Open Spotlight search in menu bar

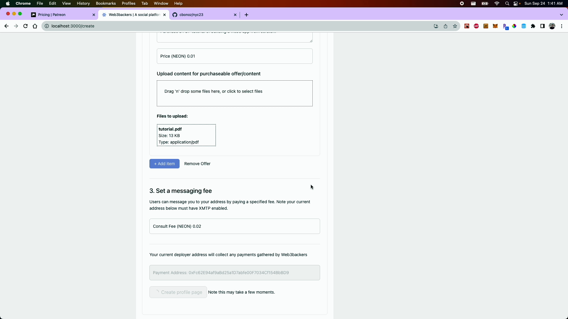point(507,4)
